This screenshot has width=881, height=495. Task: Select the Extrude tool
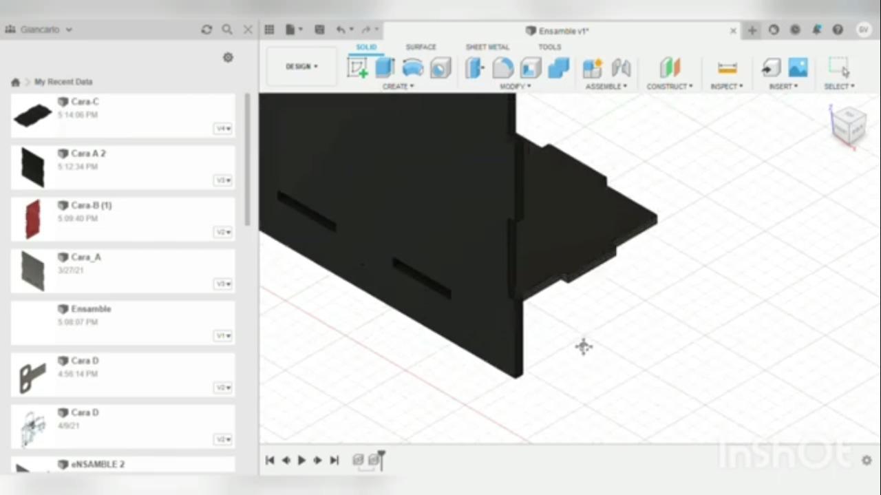[x=385, y=67]
